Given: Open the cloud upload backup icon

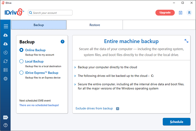Looking at the screenshot, I should tap(5, 35).
